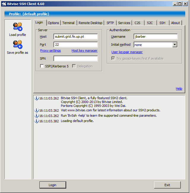Open the Initial method dropdown
190x193 pixels.
175,45
